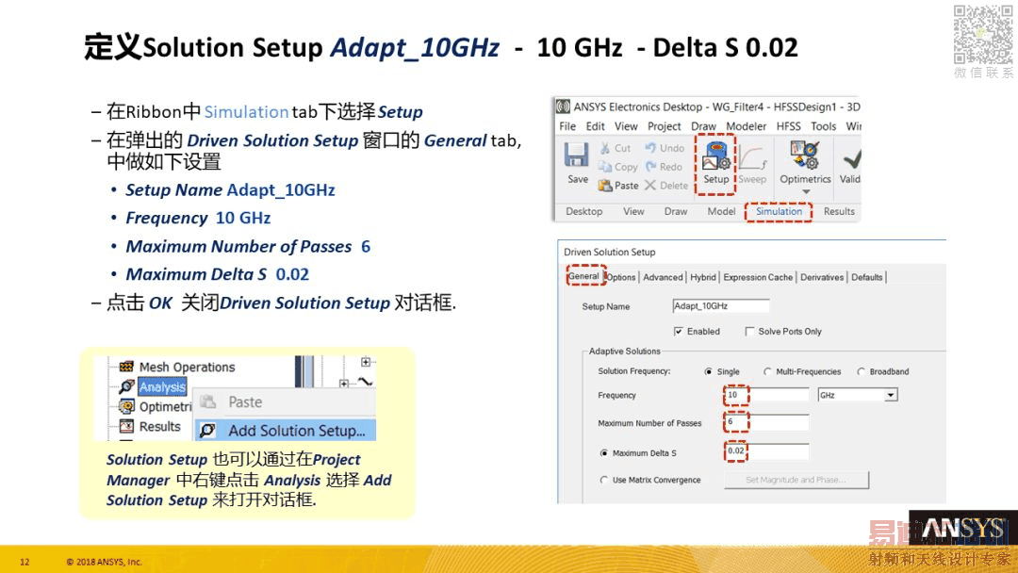The height and width of the screenshot is (573, 1018).
Task: Switch to the Simulation ribbon tab
Action: (x=779, y=211)
